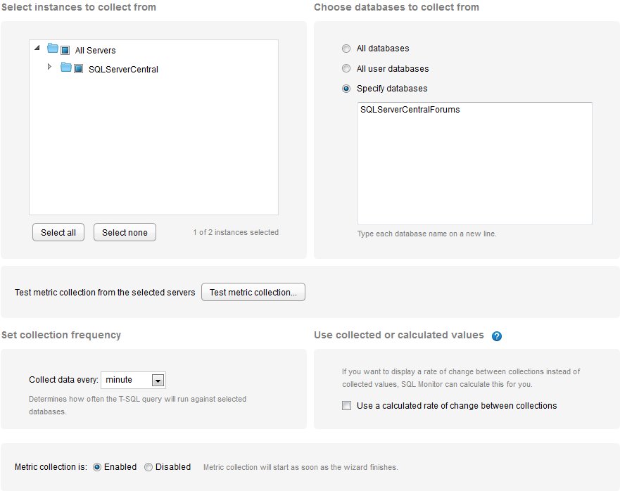Click the Test metric collection button
This screenshot has width=620, height=491.
tap(253, 292)
